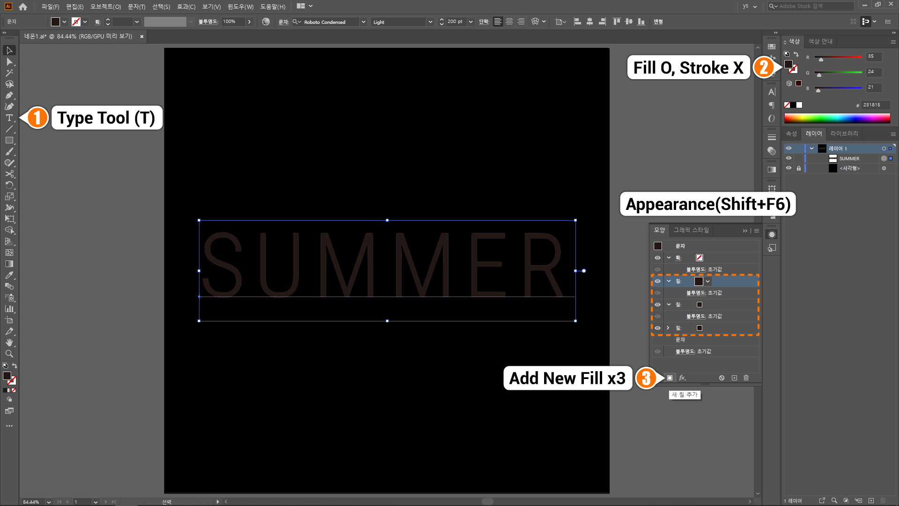Toggle visibility of the stroke appearance row
The width and height of the screenshot is (899, 506).
pyautogui.click(x=657, y=258)
